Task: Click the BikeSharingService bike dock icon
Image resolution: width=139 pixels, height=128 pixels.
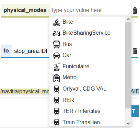Action: pyautogui.click(x=57, y=33)
